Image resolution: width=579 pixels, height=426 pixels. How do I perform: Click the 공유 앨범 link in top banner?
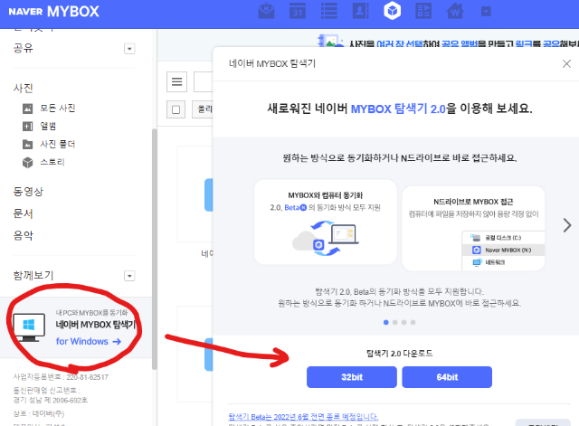[x=460, y=44]
